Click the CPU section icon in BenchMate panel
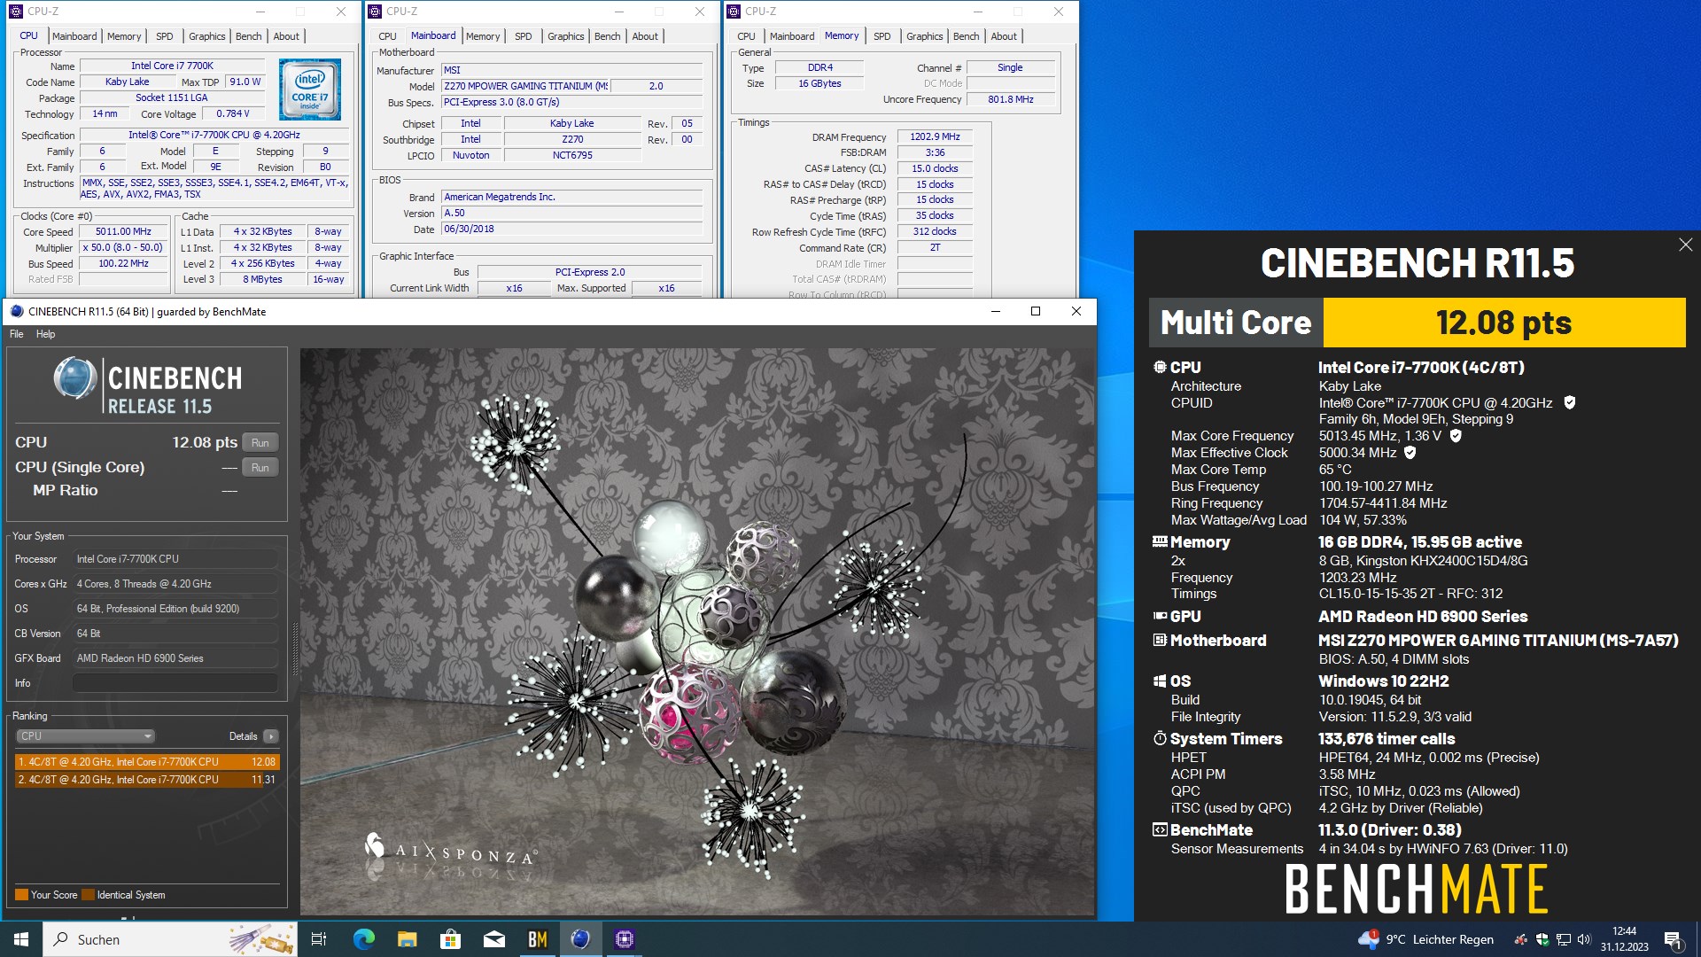The width and height of the screenshot is (1701, 957). pos(1159,367)
